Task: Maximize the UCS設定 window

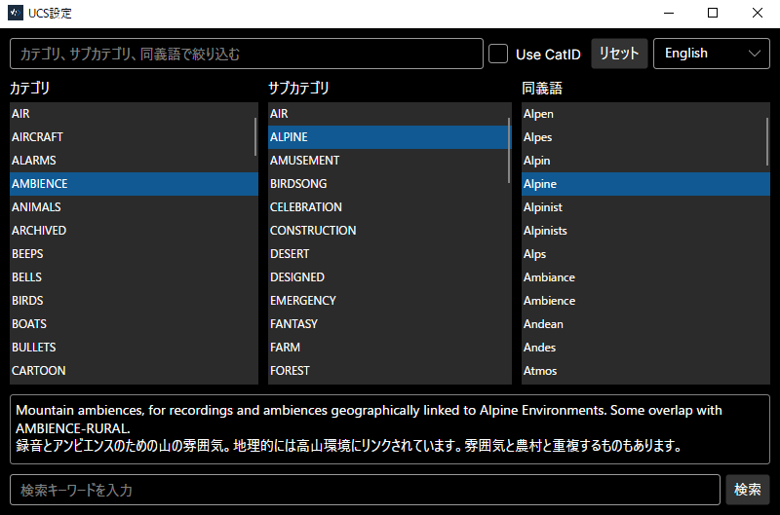Action: (x=713, y=14)
